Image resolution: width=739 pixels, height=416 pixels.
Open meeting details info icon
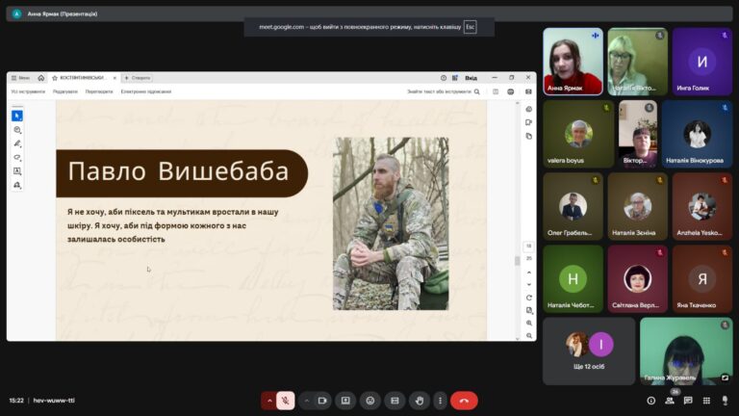tap(650, 401)
